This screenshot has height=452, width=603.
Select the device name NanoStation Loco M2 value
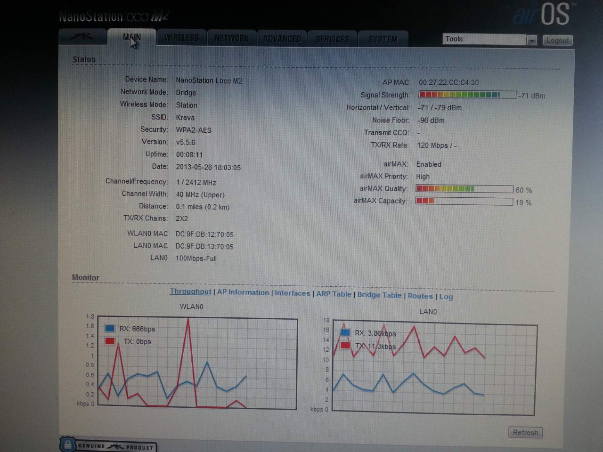(x=209, y=81)
